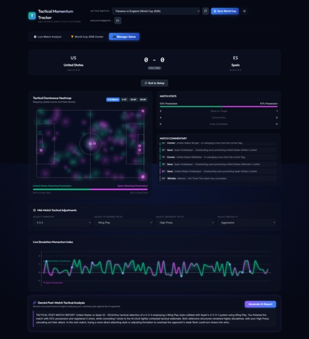Viewport: 309px width, 339px height.
Task: Open the Aggressive mentality dropdown
Action: 247,222
